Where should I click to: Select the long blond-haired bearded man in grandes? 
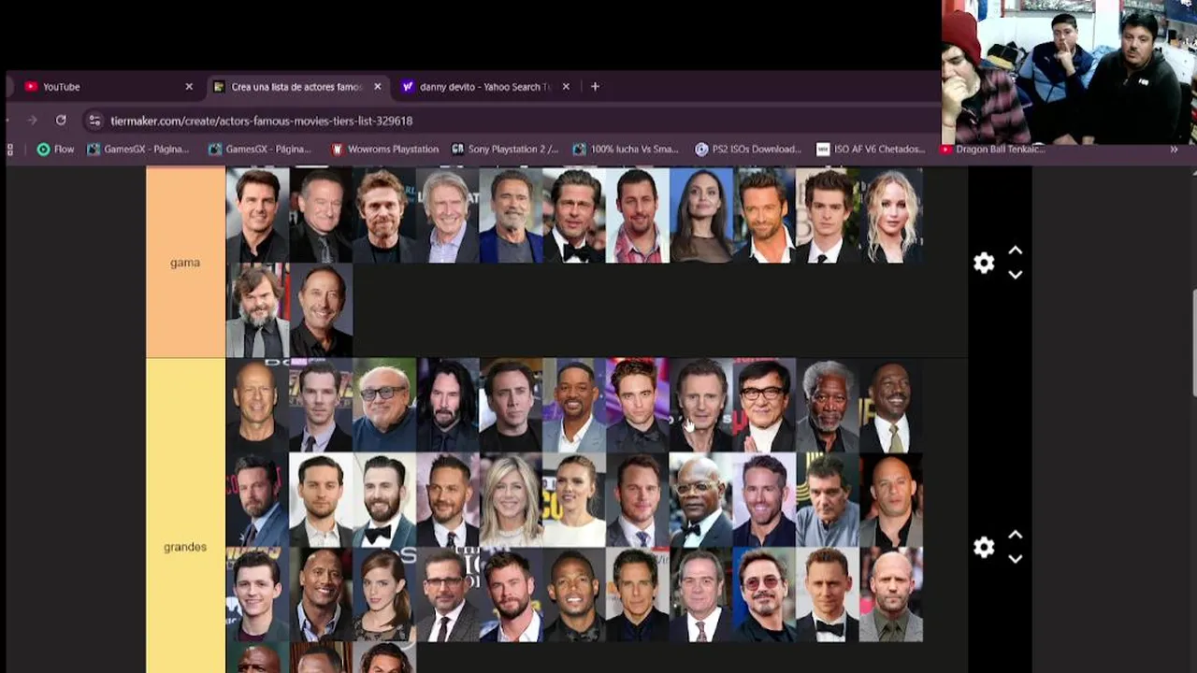512,594
